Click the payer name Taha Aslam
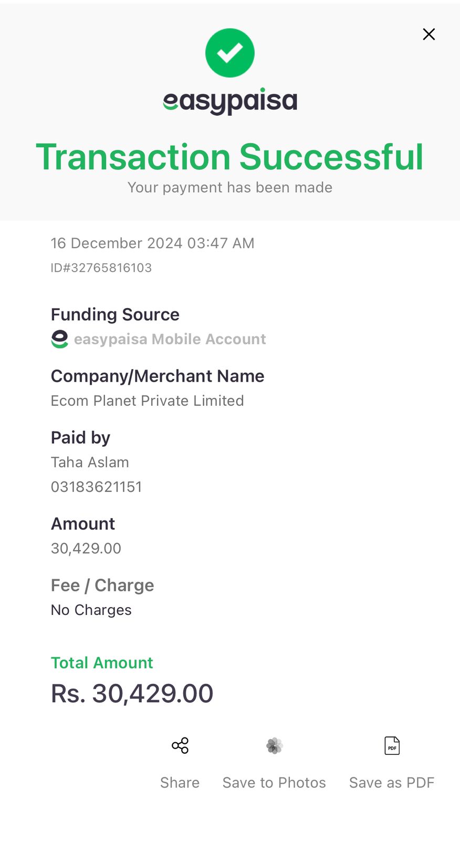Viewport: 460px width, 841px height. tap(90, 462)
